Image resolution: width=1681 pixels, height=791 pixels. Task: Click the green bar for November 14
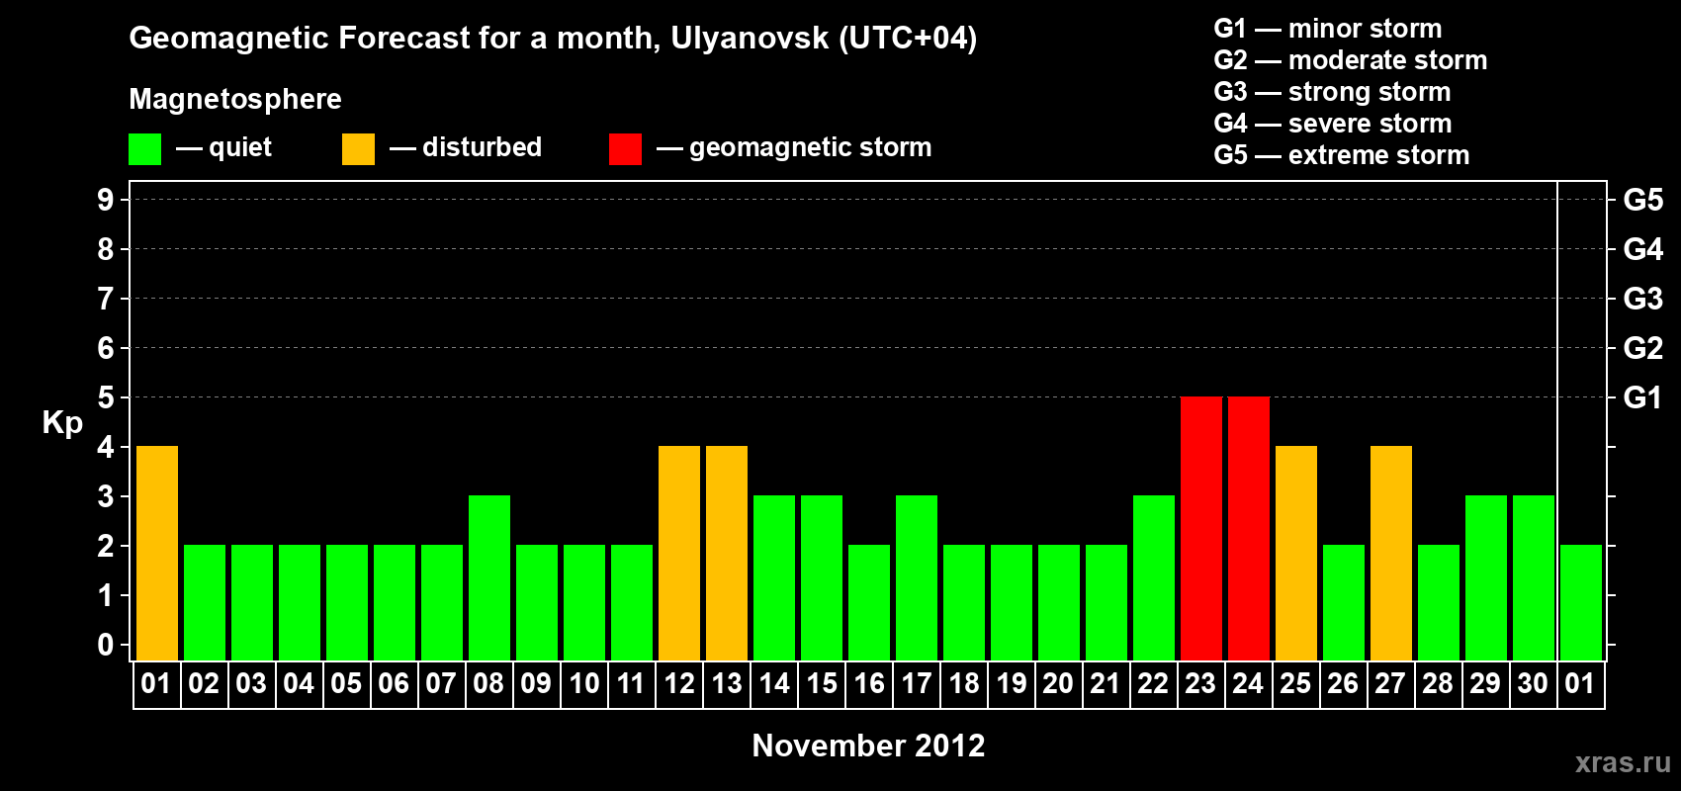click(x=774, y=577)
